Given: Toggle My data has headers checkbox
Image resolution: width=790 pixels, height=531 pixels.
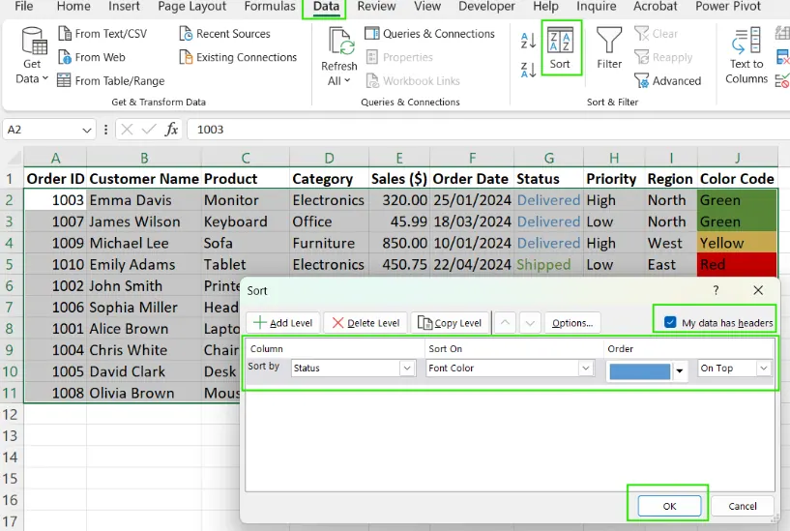Looking at the screenshot, I should pos(670,323).
